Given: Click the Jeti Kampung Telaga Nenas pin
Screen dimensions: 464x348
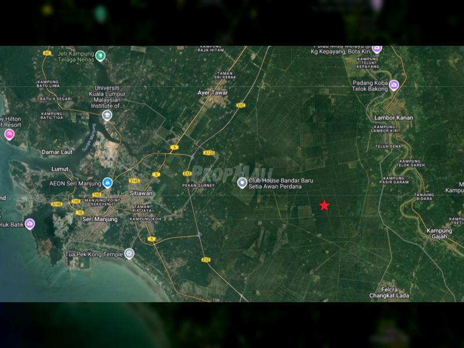Looking at the screenshot, I should pos(100,56).
